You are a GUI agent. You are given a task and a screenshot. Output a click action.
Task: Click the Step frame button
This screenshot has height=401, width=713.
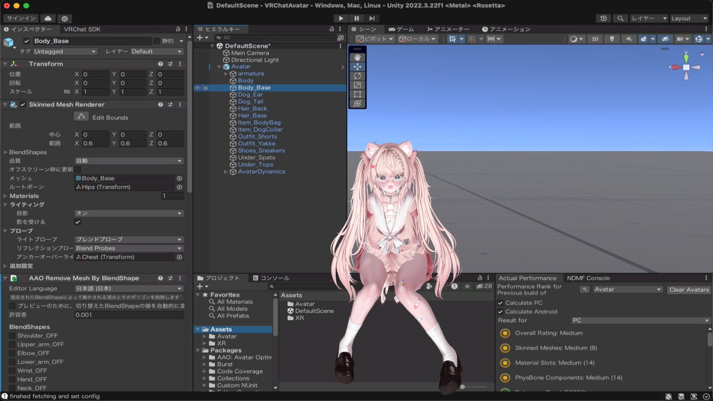372,18
